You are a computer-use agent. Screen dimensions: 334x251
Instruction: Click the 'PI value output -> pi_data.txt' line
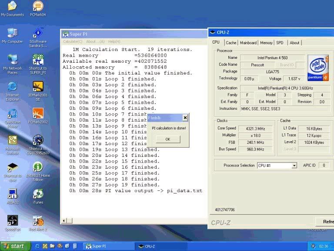(136, 191)
